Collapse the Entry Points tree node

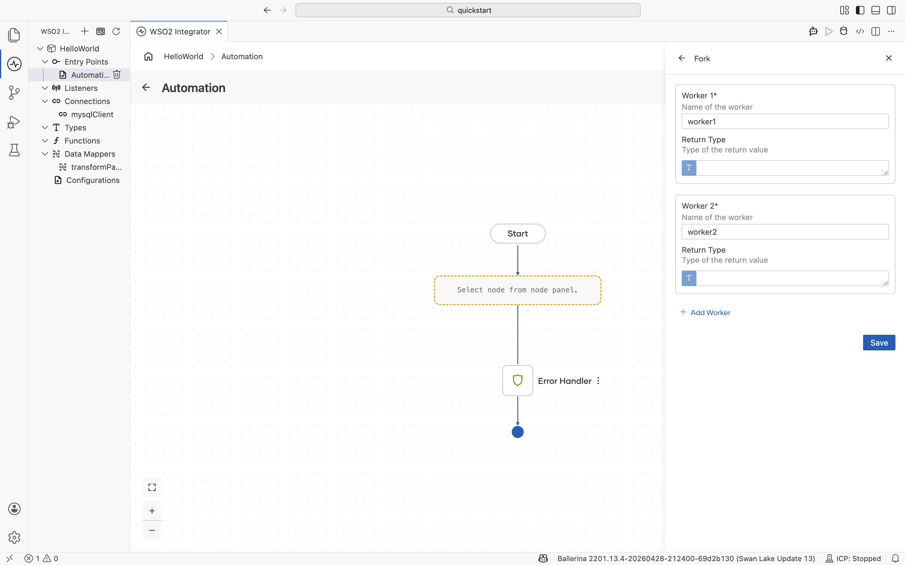[45, 62]
